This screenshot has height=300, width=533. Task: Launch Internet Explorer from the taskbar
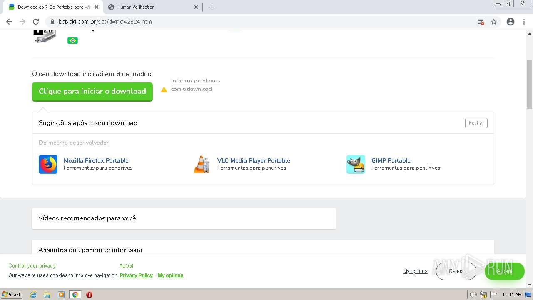[x=33, y=295]
